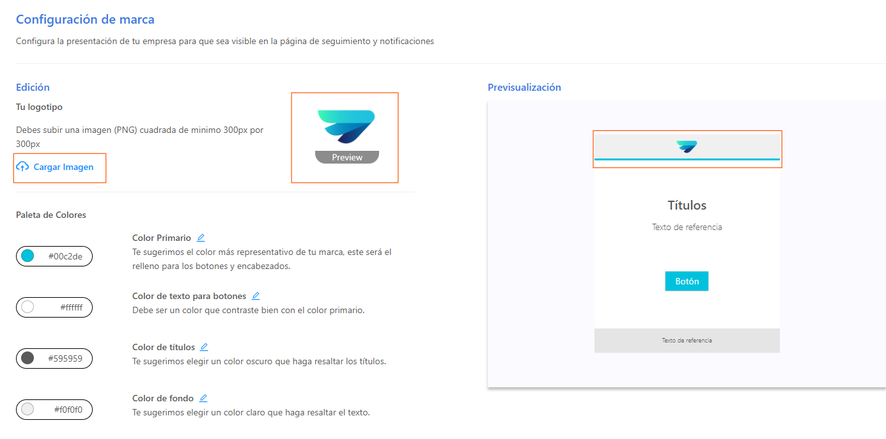The image size is (886, 439).
Task: Edit Color Primario with its pencil icon
Action: click(x=201, y=238)
